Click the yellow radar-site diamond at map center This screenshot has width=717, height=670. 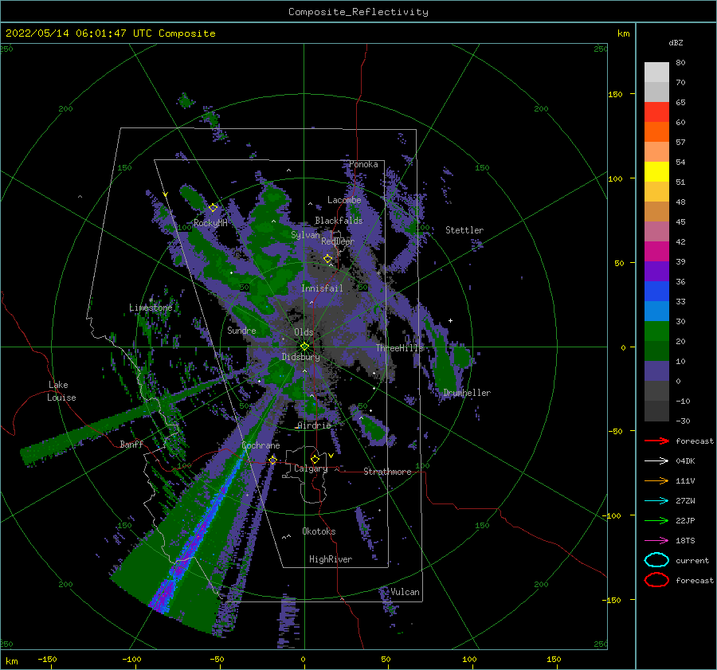304,347
